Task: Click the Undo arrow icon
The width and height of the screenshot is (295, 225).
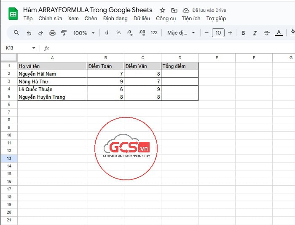Action: tap(29, 33)
